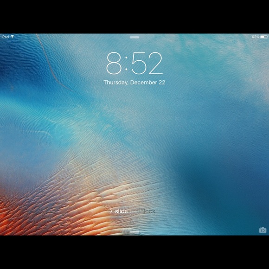Tap the Wi-Fi signal status icon
The width and height of the screenshot is (269, 269).
13,37
